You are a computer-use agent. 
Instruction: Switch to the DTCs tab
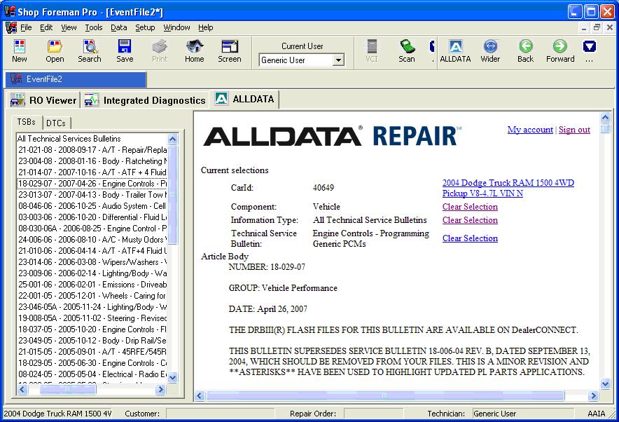pos(56,123)
